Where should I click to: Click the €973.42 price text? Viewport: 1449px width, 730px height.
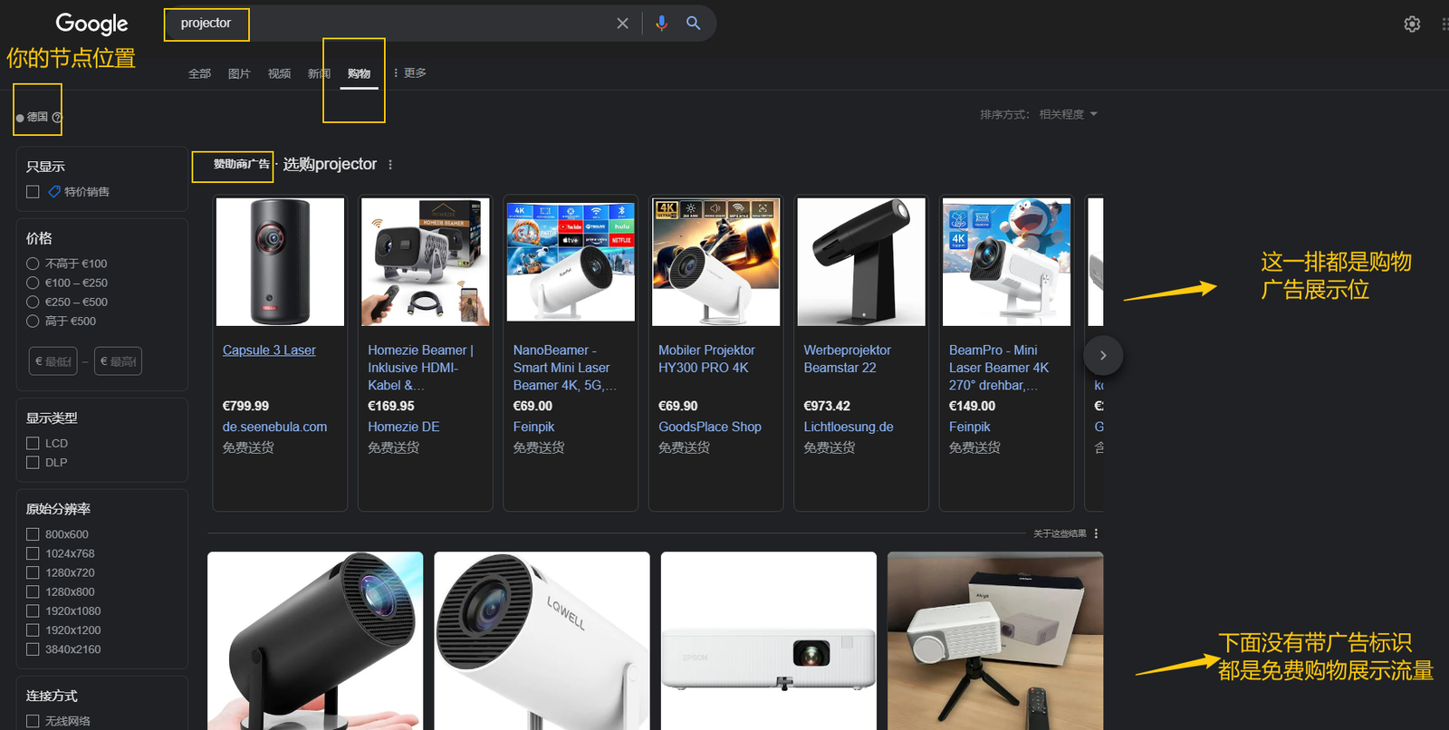[x=827, y=406]
